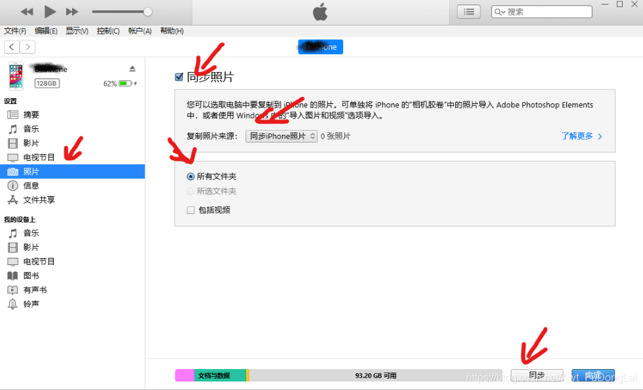Open 有声书 under 我的设备上
Viewport: 643px width, 390px height.
(x=73, y=290)
